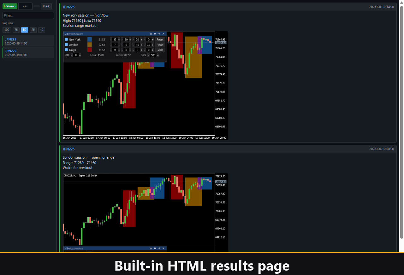Set image size to 25

click(x=33, y=30)
